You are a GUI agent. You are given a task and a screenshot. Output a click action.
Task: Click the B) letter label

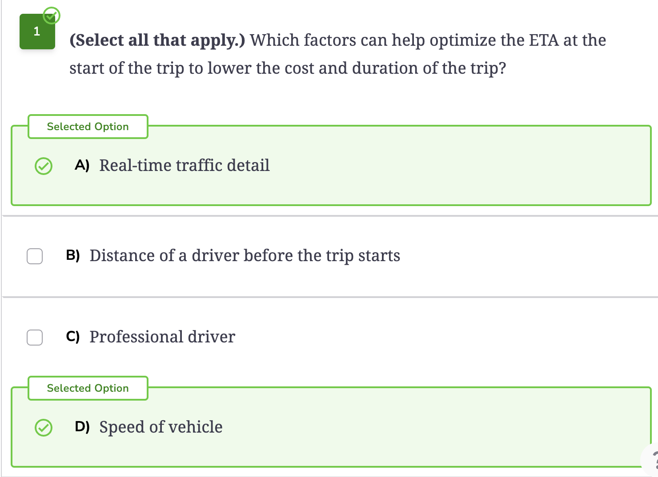pyautogui.click(x=73, y=255)
